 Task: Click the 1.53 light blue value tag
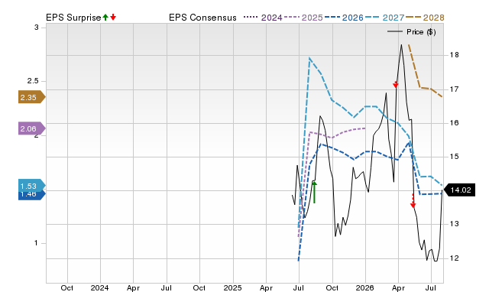tap(32, 186)
